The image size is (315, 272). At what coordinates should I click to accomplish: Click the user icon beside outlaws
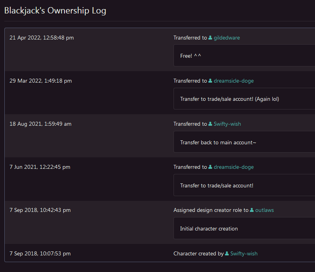click(252, 210)
